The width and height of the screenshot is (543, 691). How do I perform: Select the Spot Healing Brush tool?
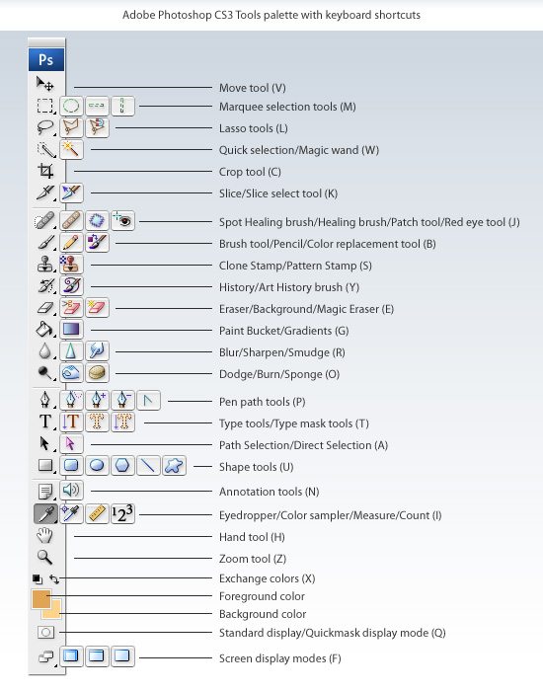45,221
